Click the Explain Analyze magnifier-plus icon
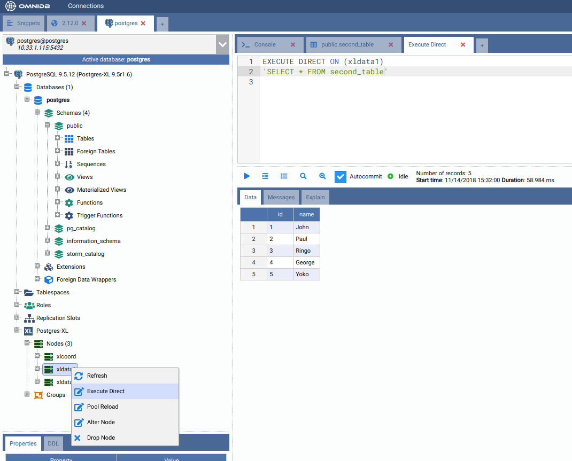 pos(322,176)
